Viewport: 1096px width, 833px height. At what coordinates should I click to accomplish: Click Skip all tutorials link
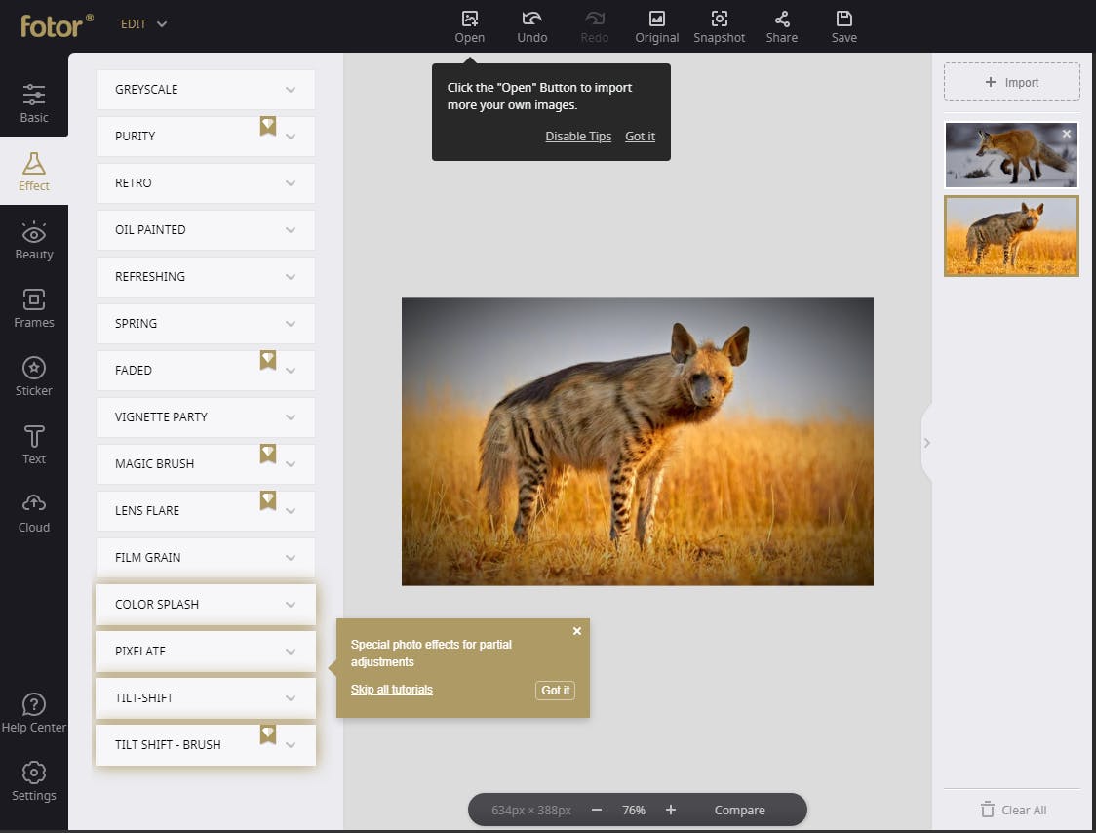391,690
